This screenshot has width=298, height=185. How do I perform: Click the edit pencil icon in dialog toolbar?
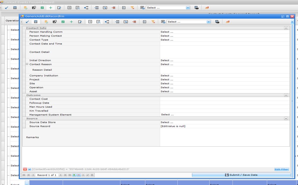(x=80, y=22)
